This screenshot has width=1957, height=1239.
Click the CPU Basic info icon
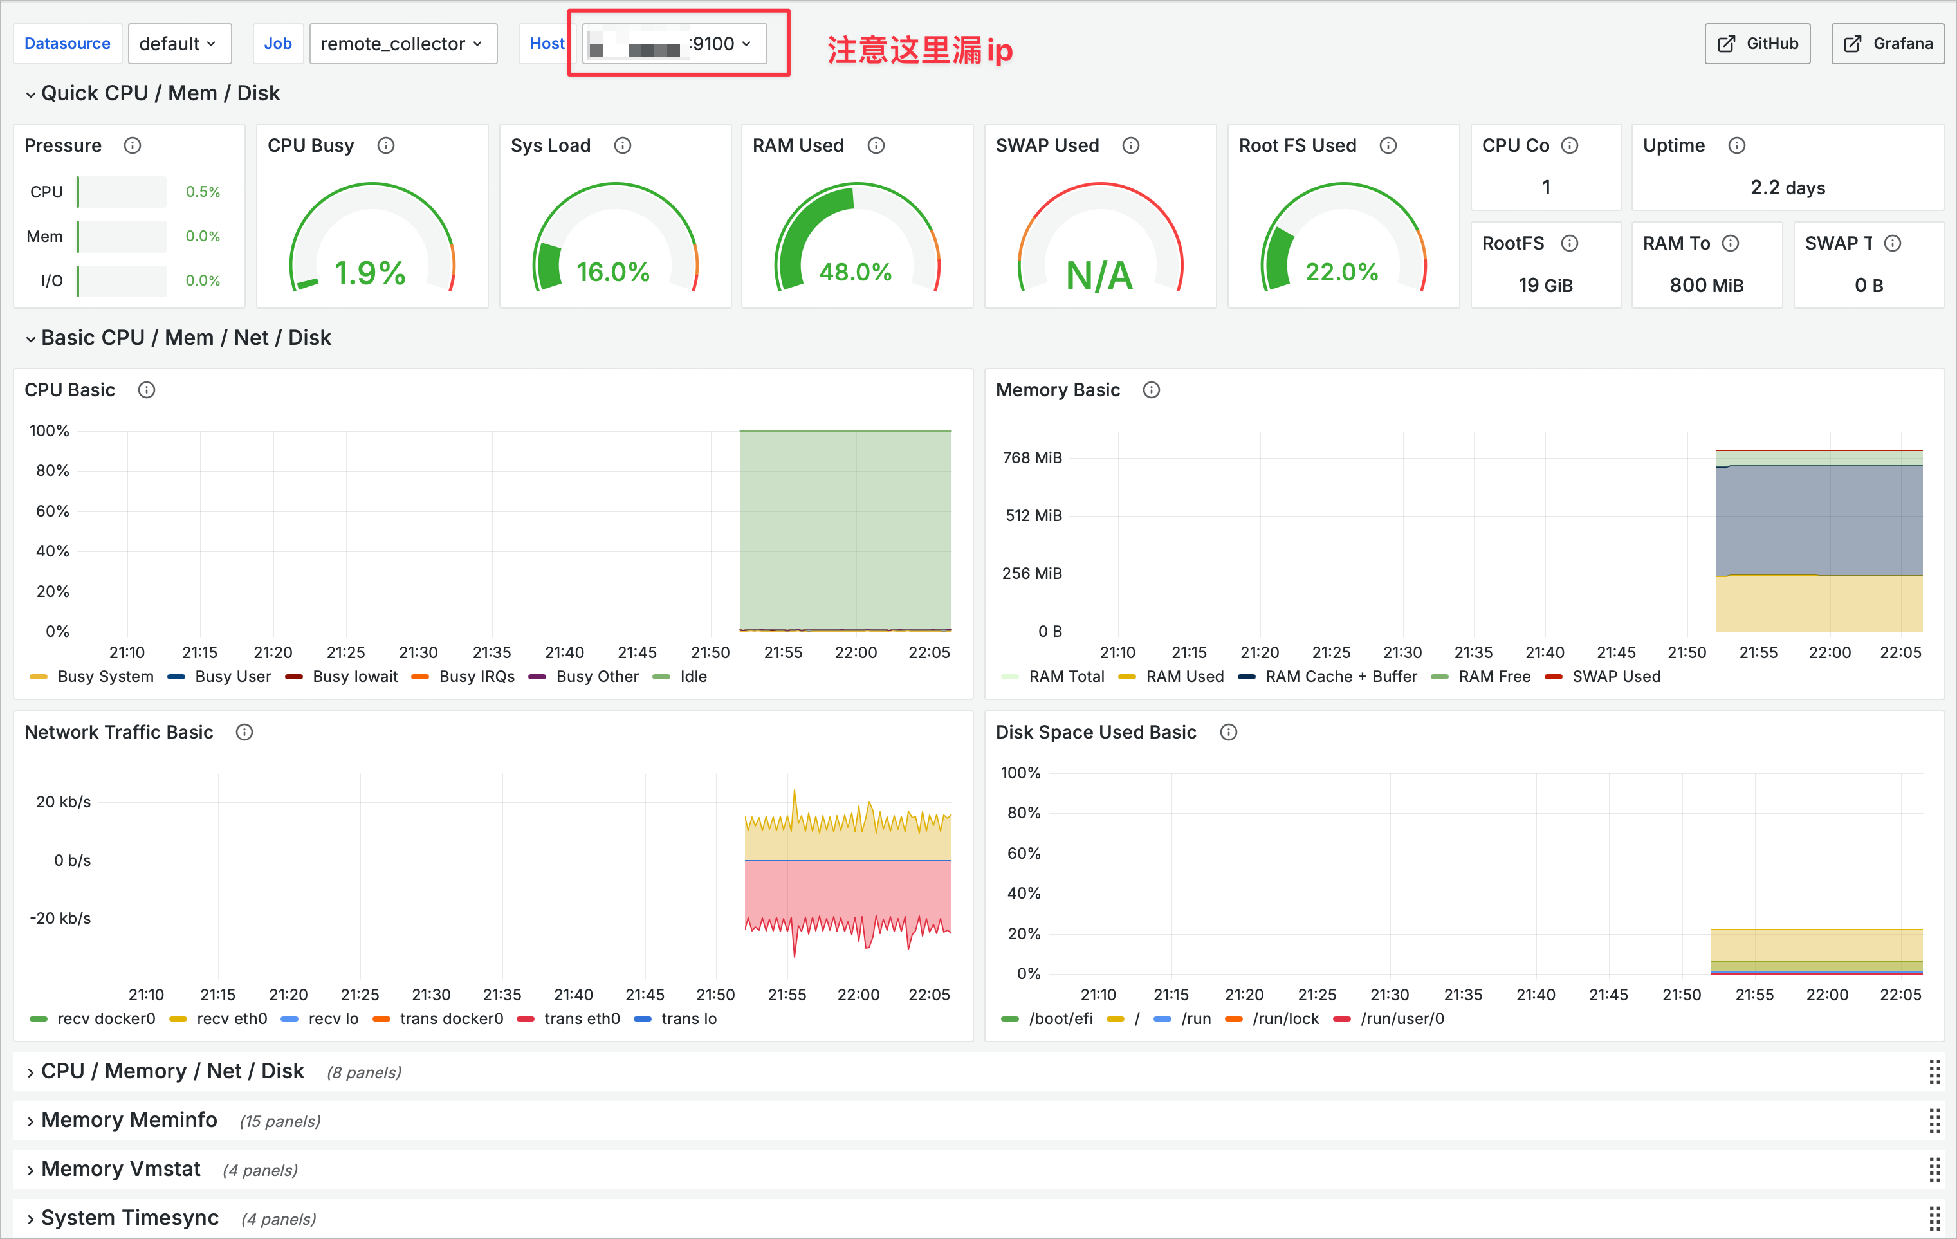146,390
